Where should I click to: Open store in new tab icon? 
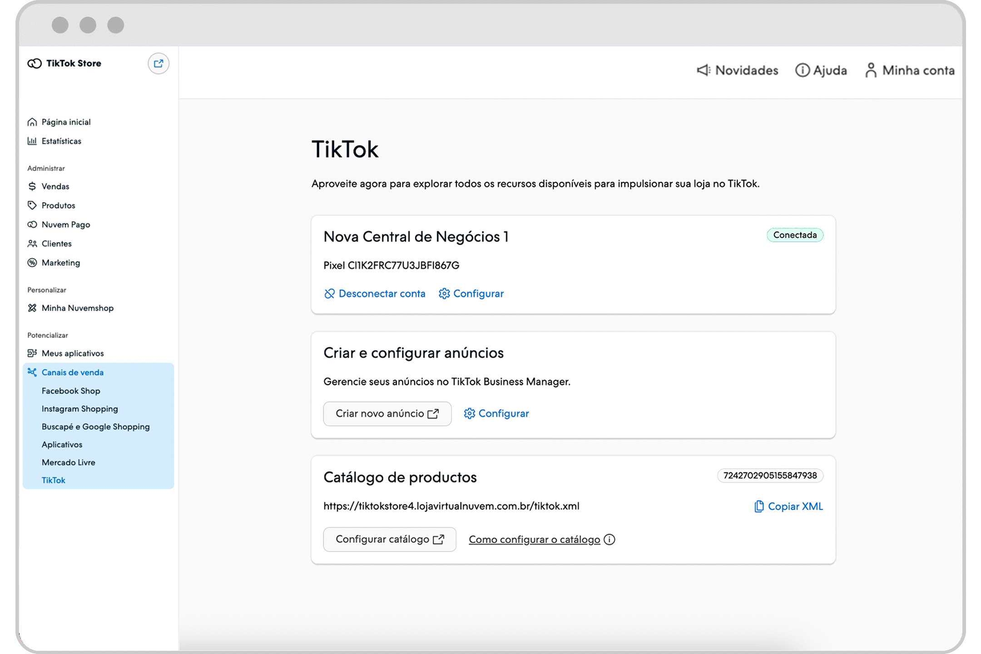coord(159,64)
